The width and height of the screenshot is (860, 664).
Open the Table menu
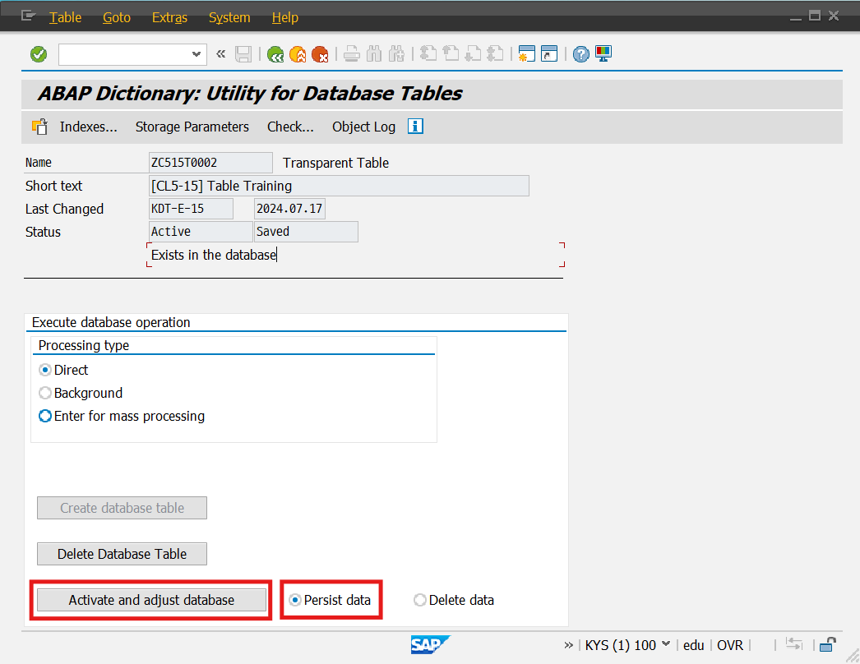65,17
